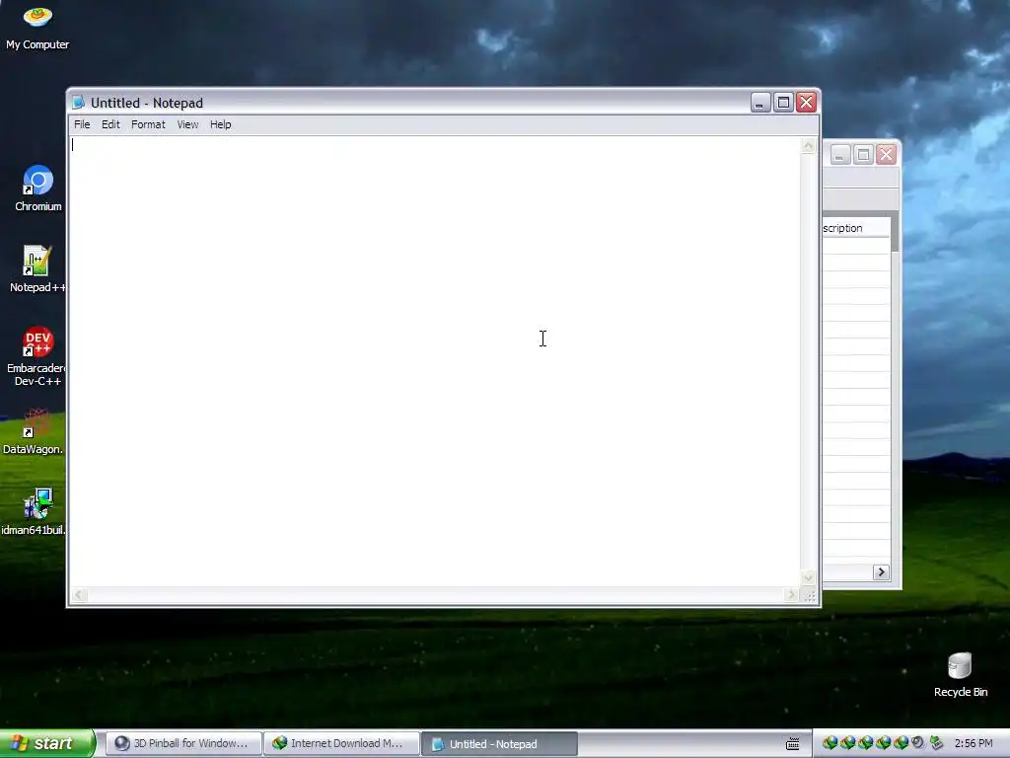The image size is (1010, 758).
Task: Open the Help menu in Notepad
Action: point(220,124)
